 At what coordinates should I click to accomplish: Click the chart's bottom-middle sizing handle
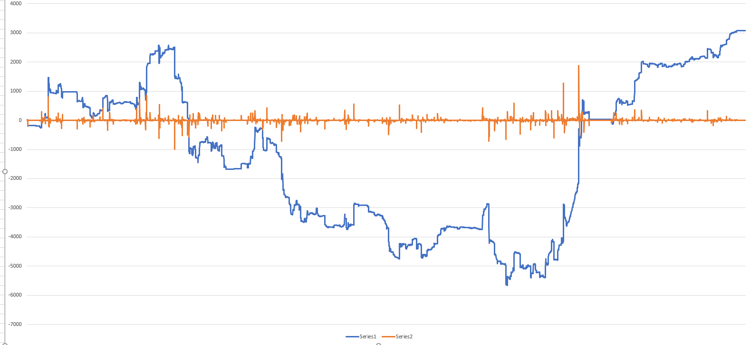pos(378,344)
